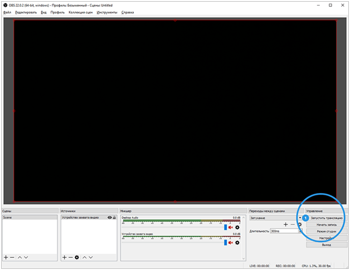Click the Микшер panel header

point(183,211)
